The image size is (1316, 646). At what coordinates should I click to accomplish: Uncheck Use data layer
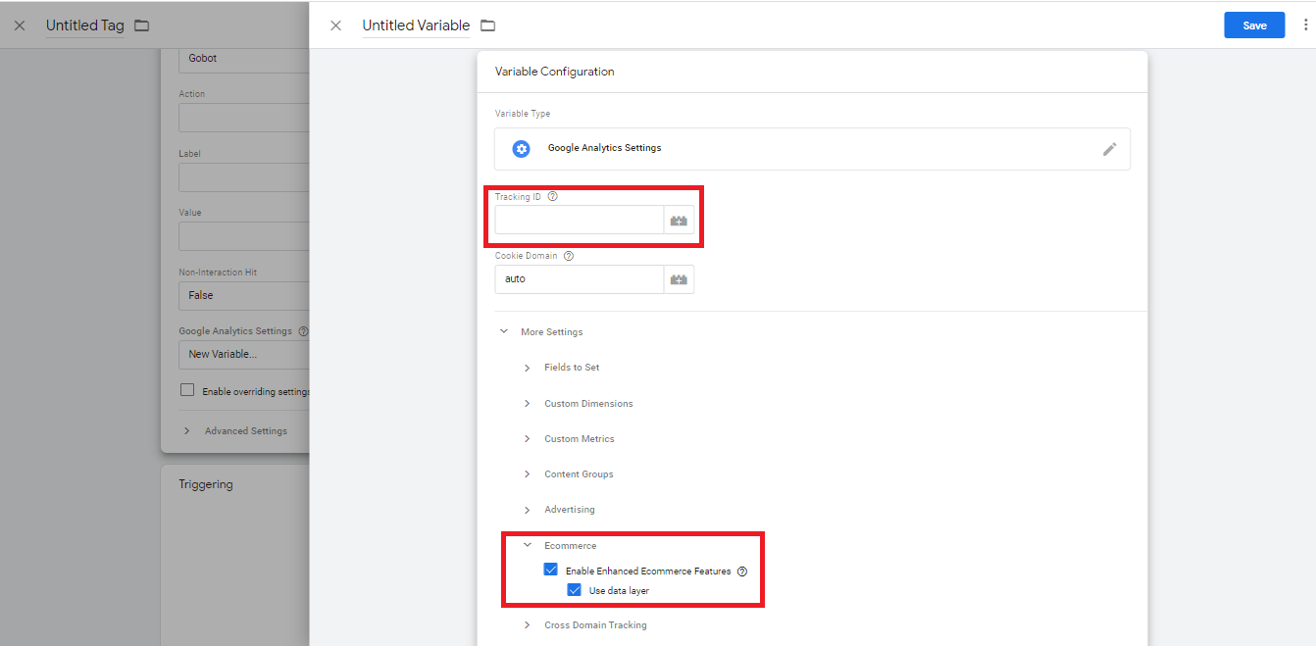(x=575, y=590)
